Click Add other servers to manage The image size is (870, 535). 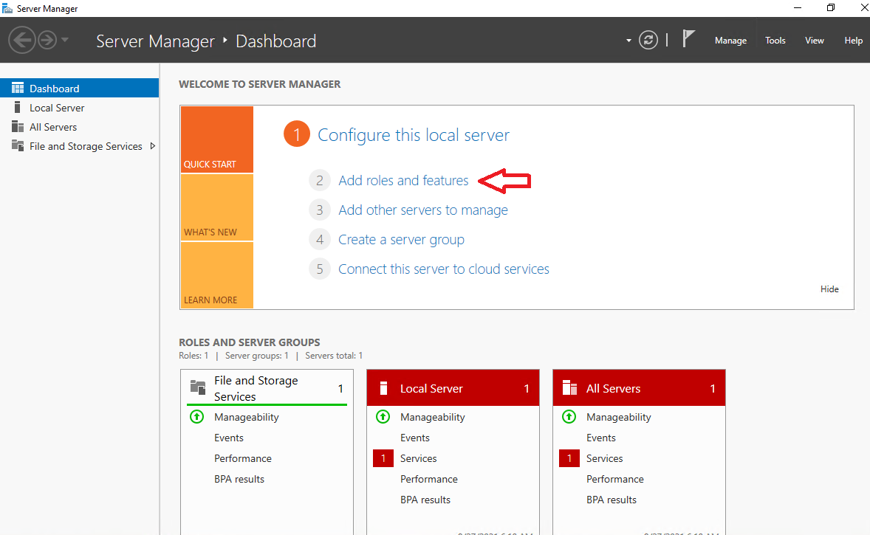423,210
